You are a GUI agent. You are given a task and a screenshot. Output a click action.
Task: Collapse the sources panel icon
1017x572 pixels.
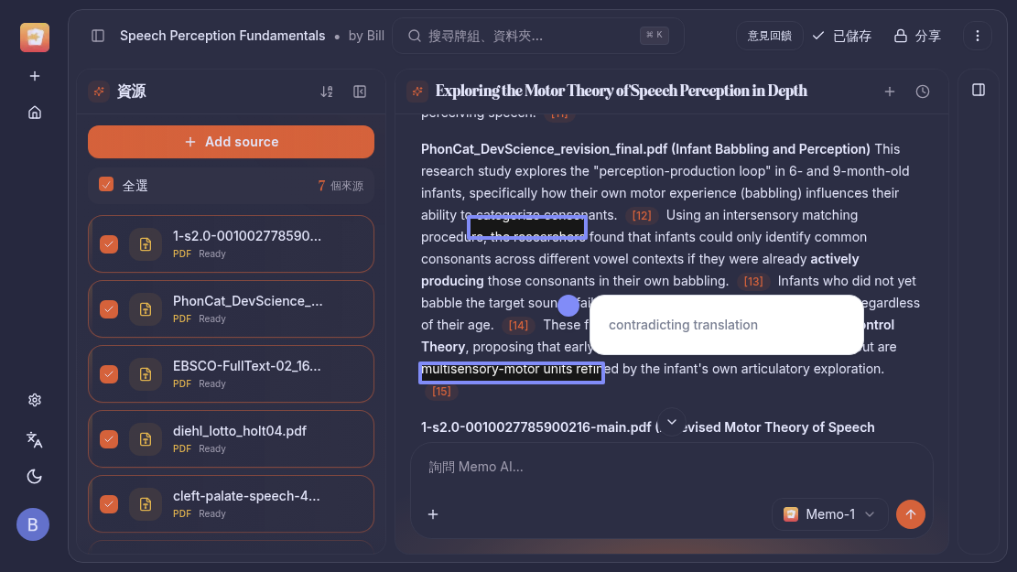click(360, 92)
